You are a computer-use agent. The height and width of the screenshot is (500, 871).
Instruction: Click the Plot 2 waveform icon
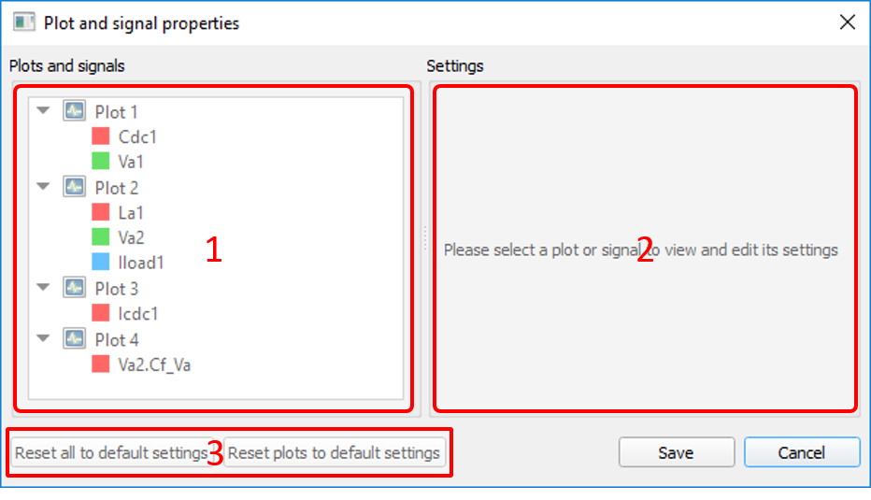(x=74, y=187)
